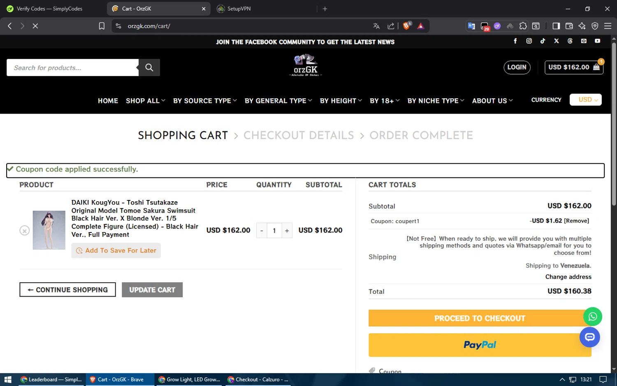Open the browser hamburger menu
The image size is (617, 386).
pyautogui.click(x=608, y=26)
